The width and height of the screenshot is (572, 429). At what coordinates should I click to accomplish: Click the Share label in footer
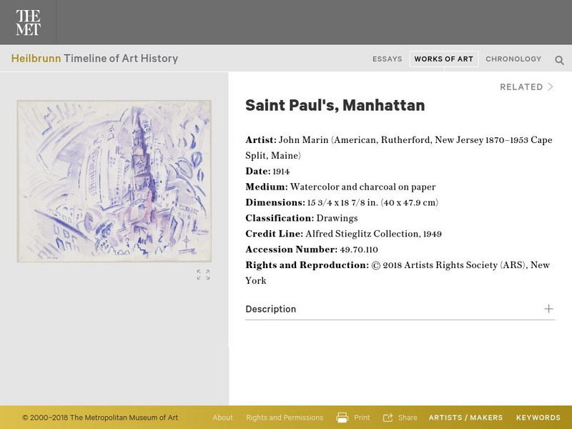click(408, 418)
